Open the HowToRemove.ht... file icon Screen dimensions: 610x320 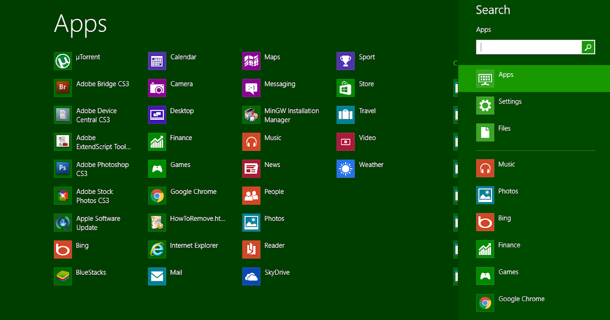coord(157,222)
